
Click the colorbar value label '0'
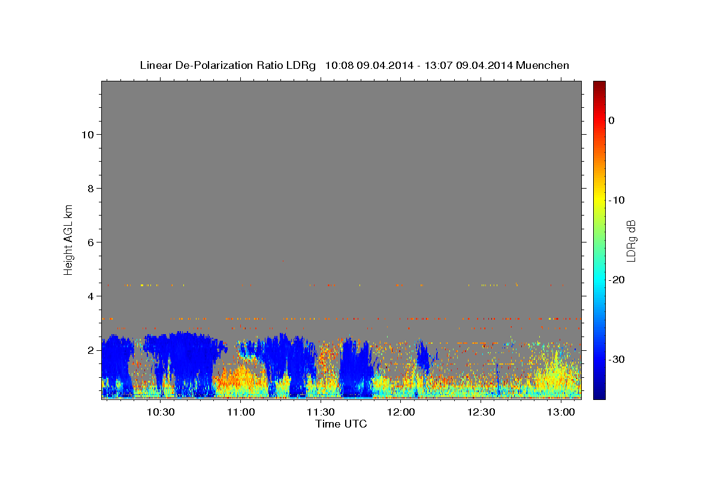point(612,120)
